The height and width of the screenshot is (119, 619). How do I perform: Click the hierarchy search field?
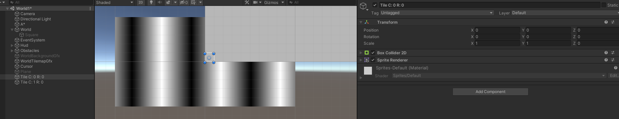tap(51, 2)
